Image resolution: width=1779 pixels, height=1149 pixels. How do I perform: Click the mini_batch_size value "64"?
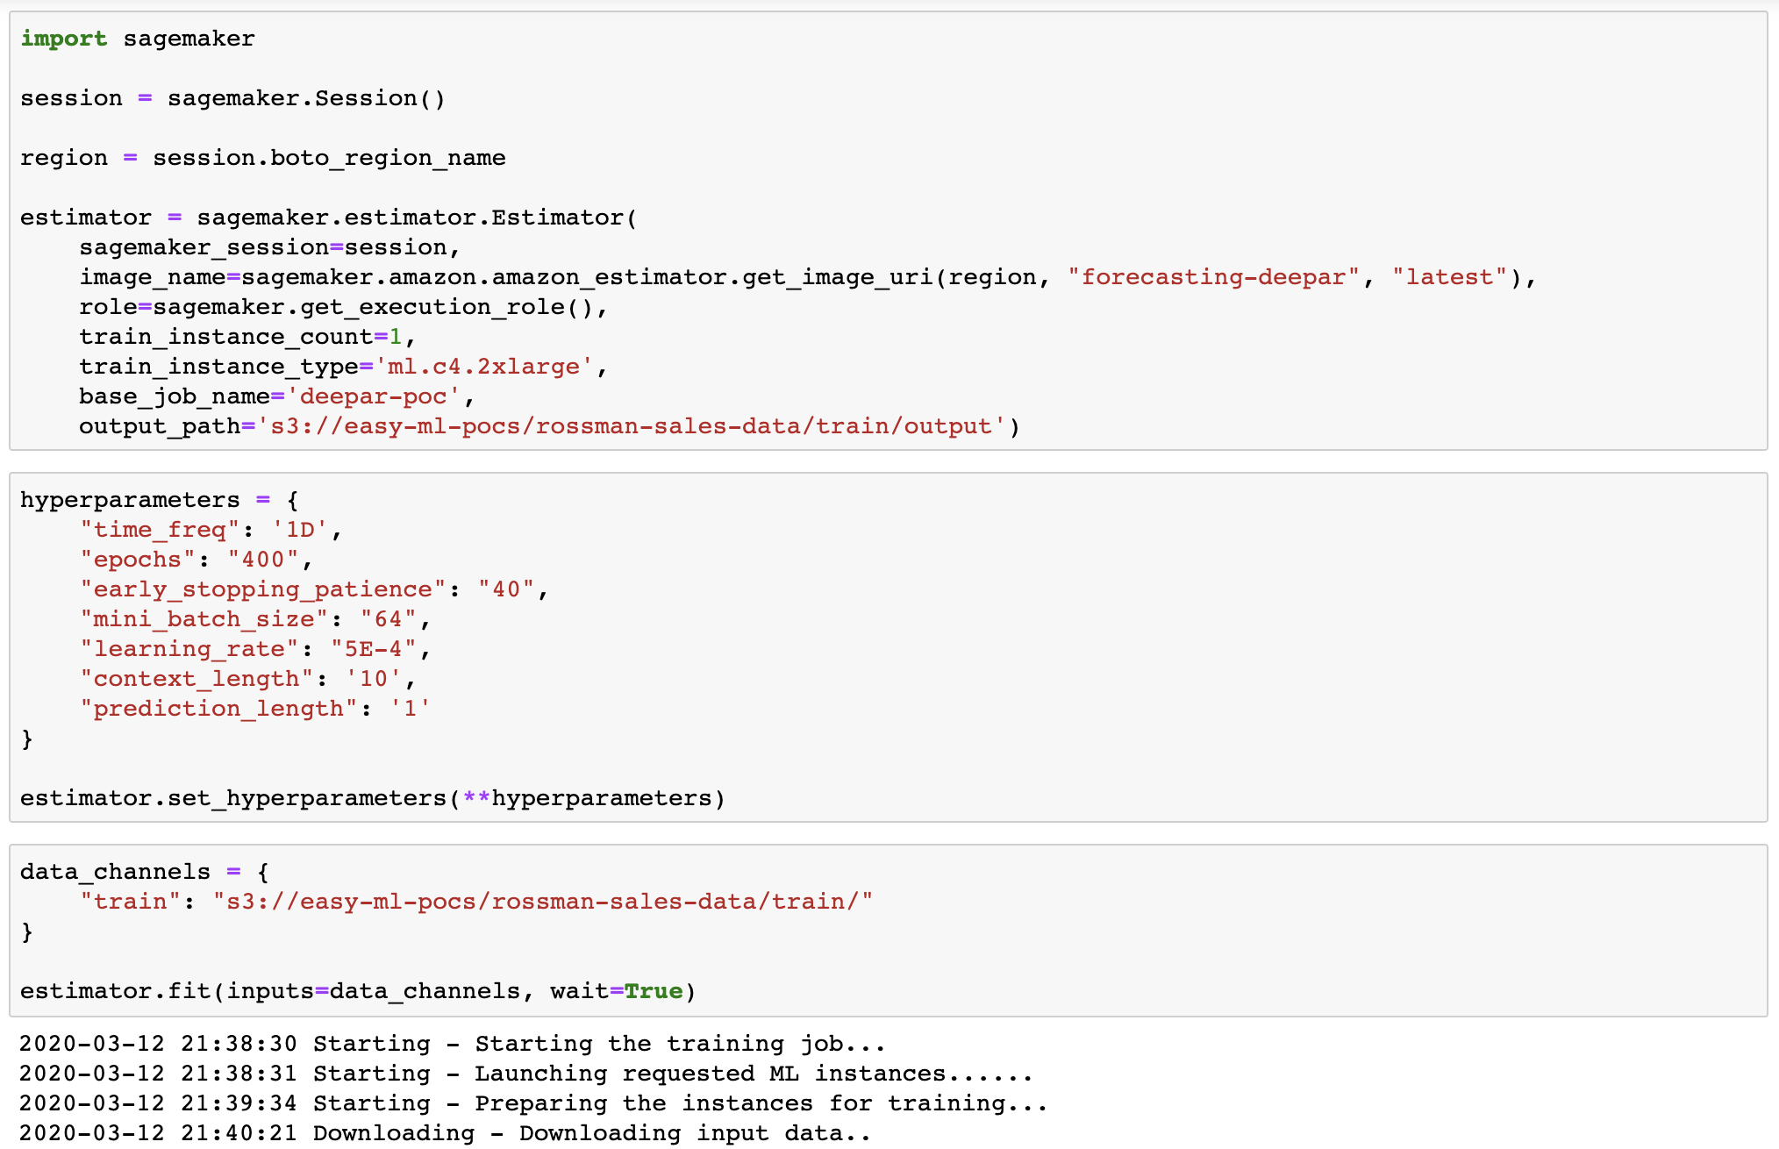(388, 619)
